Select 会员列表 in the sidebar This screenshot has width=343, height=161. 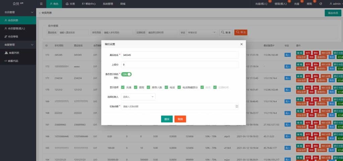pos(18,20)
